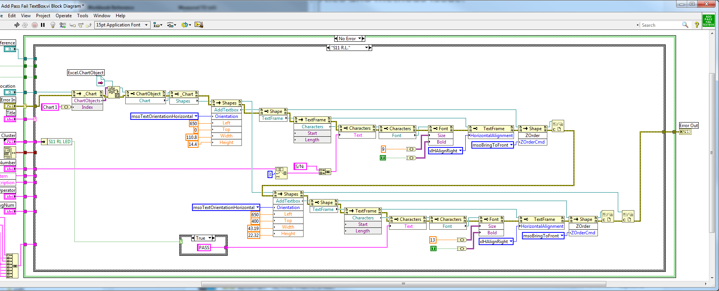719x291 pixels.
Task: Go to previous case of No Error structure
Action: coord(336,39)
